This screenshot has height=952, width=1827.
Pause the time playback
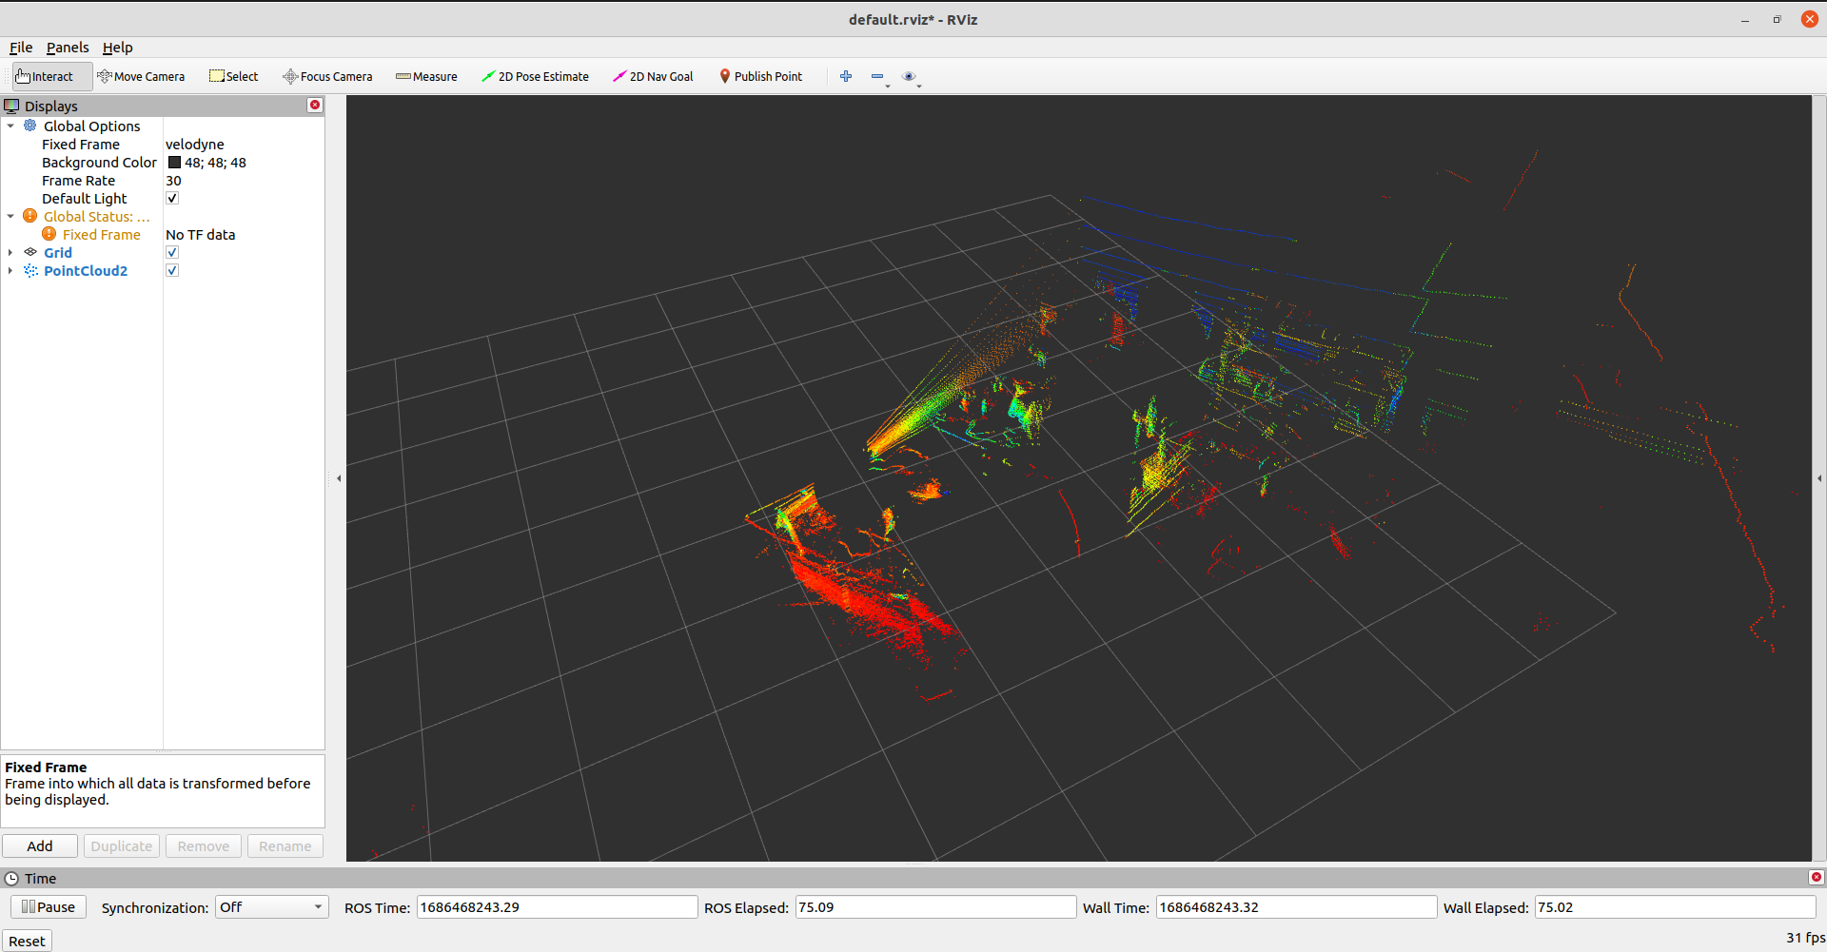pyautogui.click(x=49, y=907)
